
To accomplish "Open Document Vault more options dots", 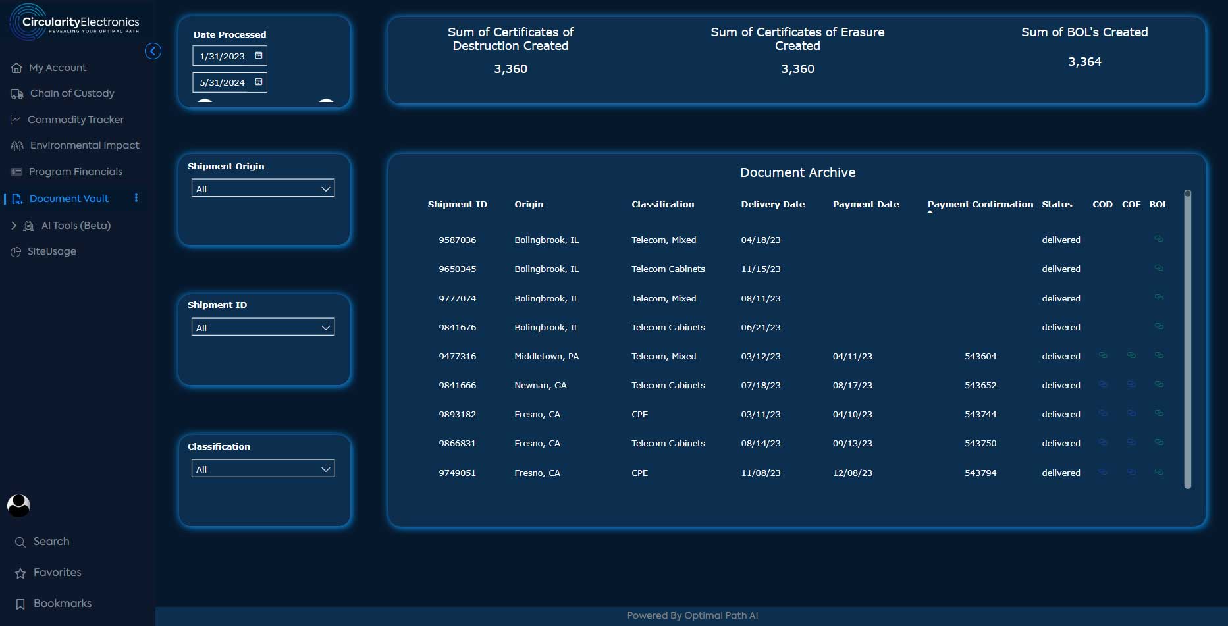I will pos(136,198).
